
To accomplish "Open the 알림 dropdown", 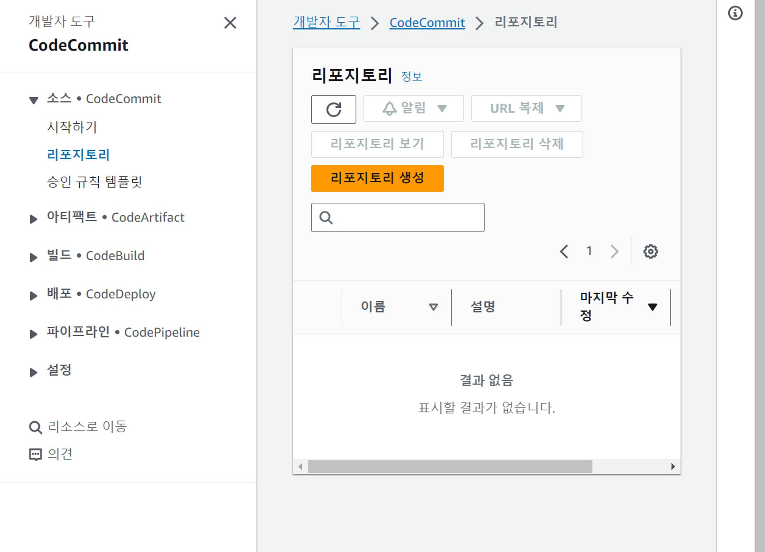I will click(x=413, y=108).
